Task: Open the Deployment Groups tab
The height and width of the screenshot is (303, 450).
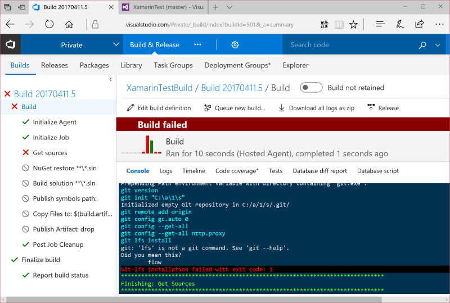Action: coord(237,65)
